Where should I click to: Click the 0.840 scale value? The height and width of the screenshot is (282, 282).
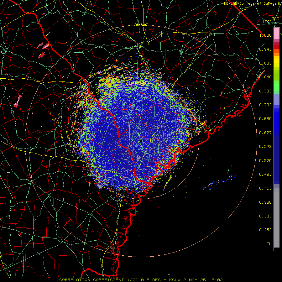(x=265, y=77)
